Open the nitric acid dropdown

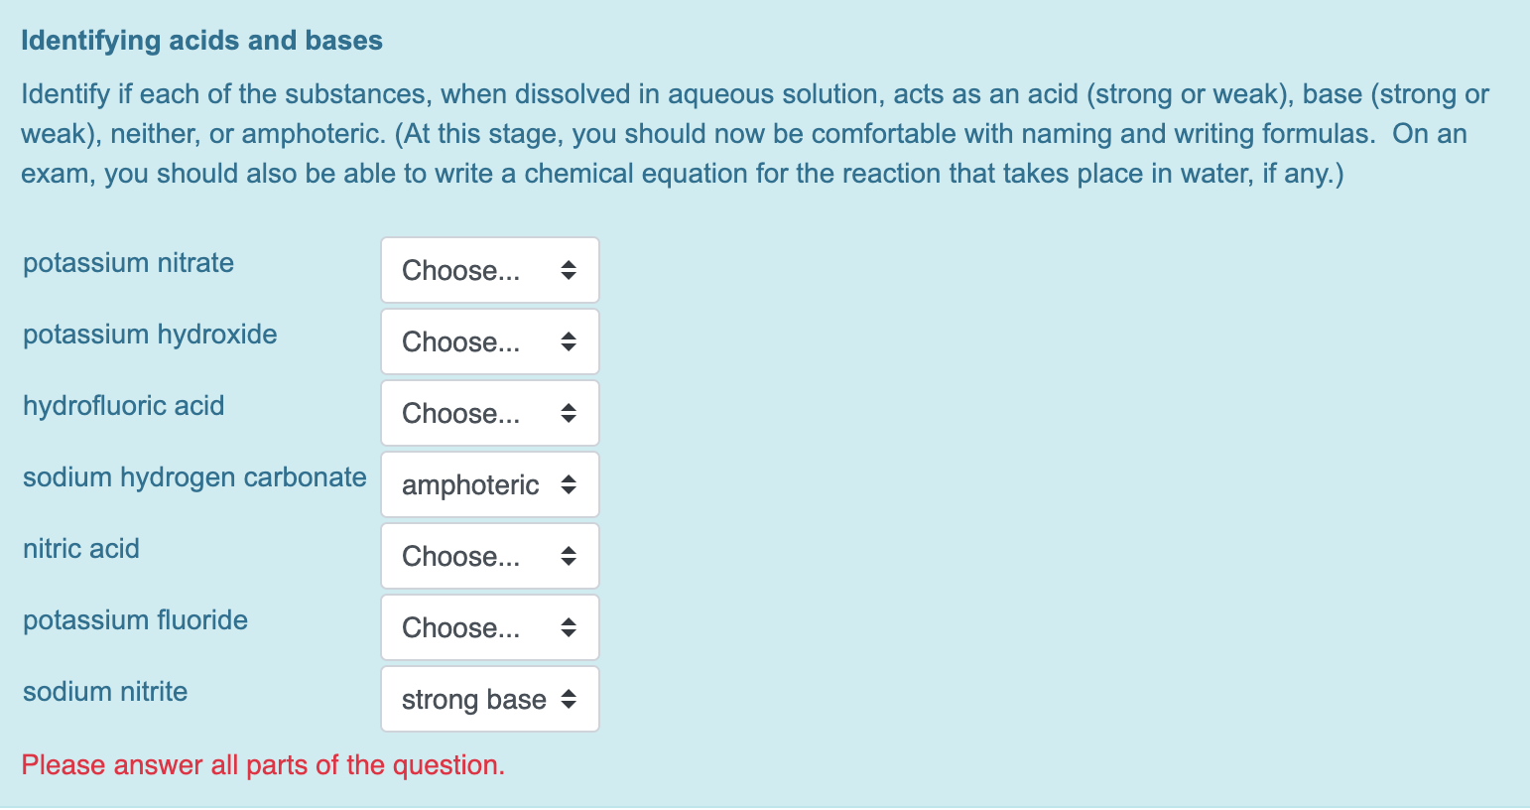point(489,556)
